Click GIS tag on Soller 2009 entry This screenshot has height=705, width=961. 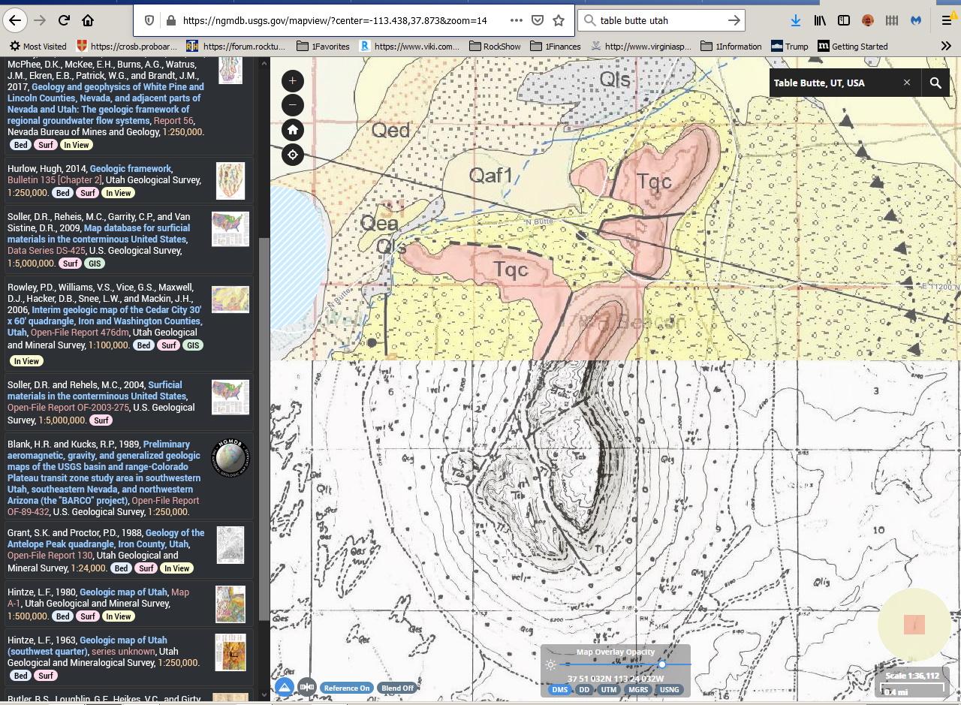point(95,264)
